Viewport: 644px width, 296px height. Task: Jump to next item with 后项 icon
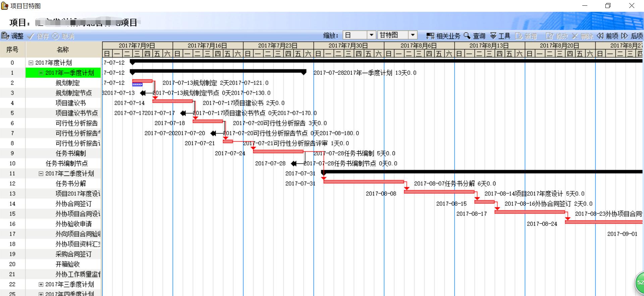pos(625,36)
